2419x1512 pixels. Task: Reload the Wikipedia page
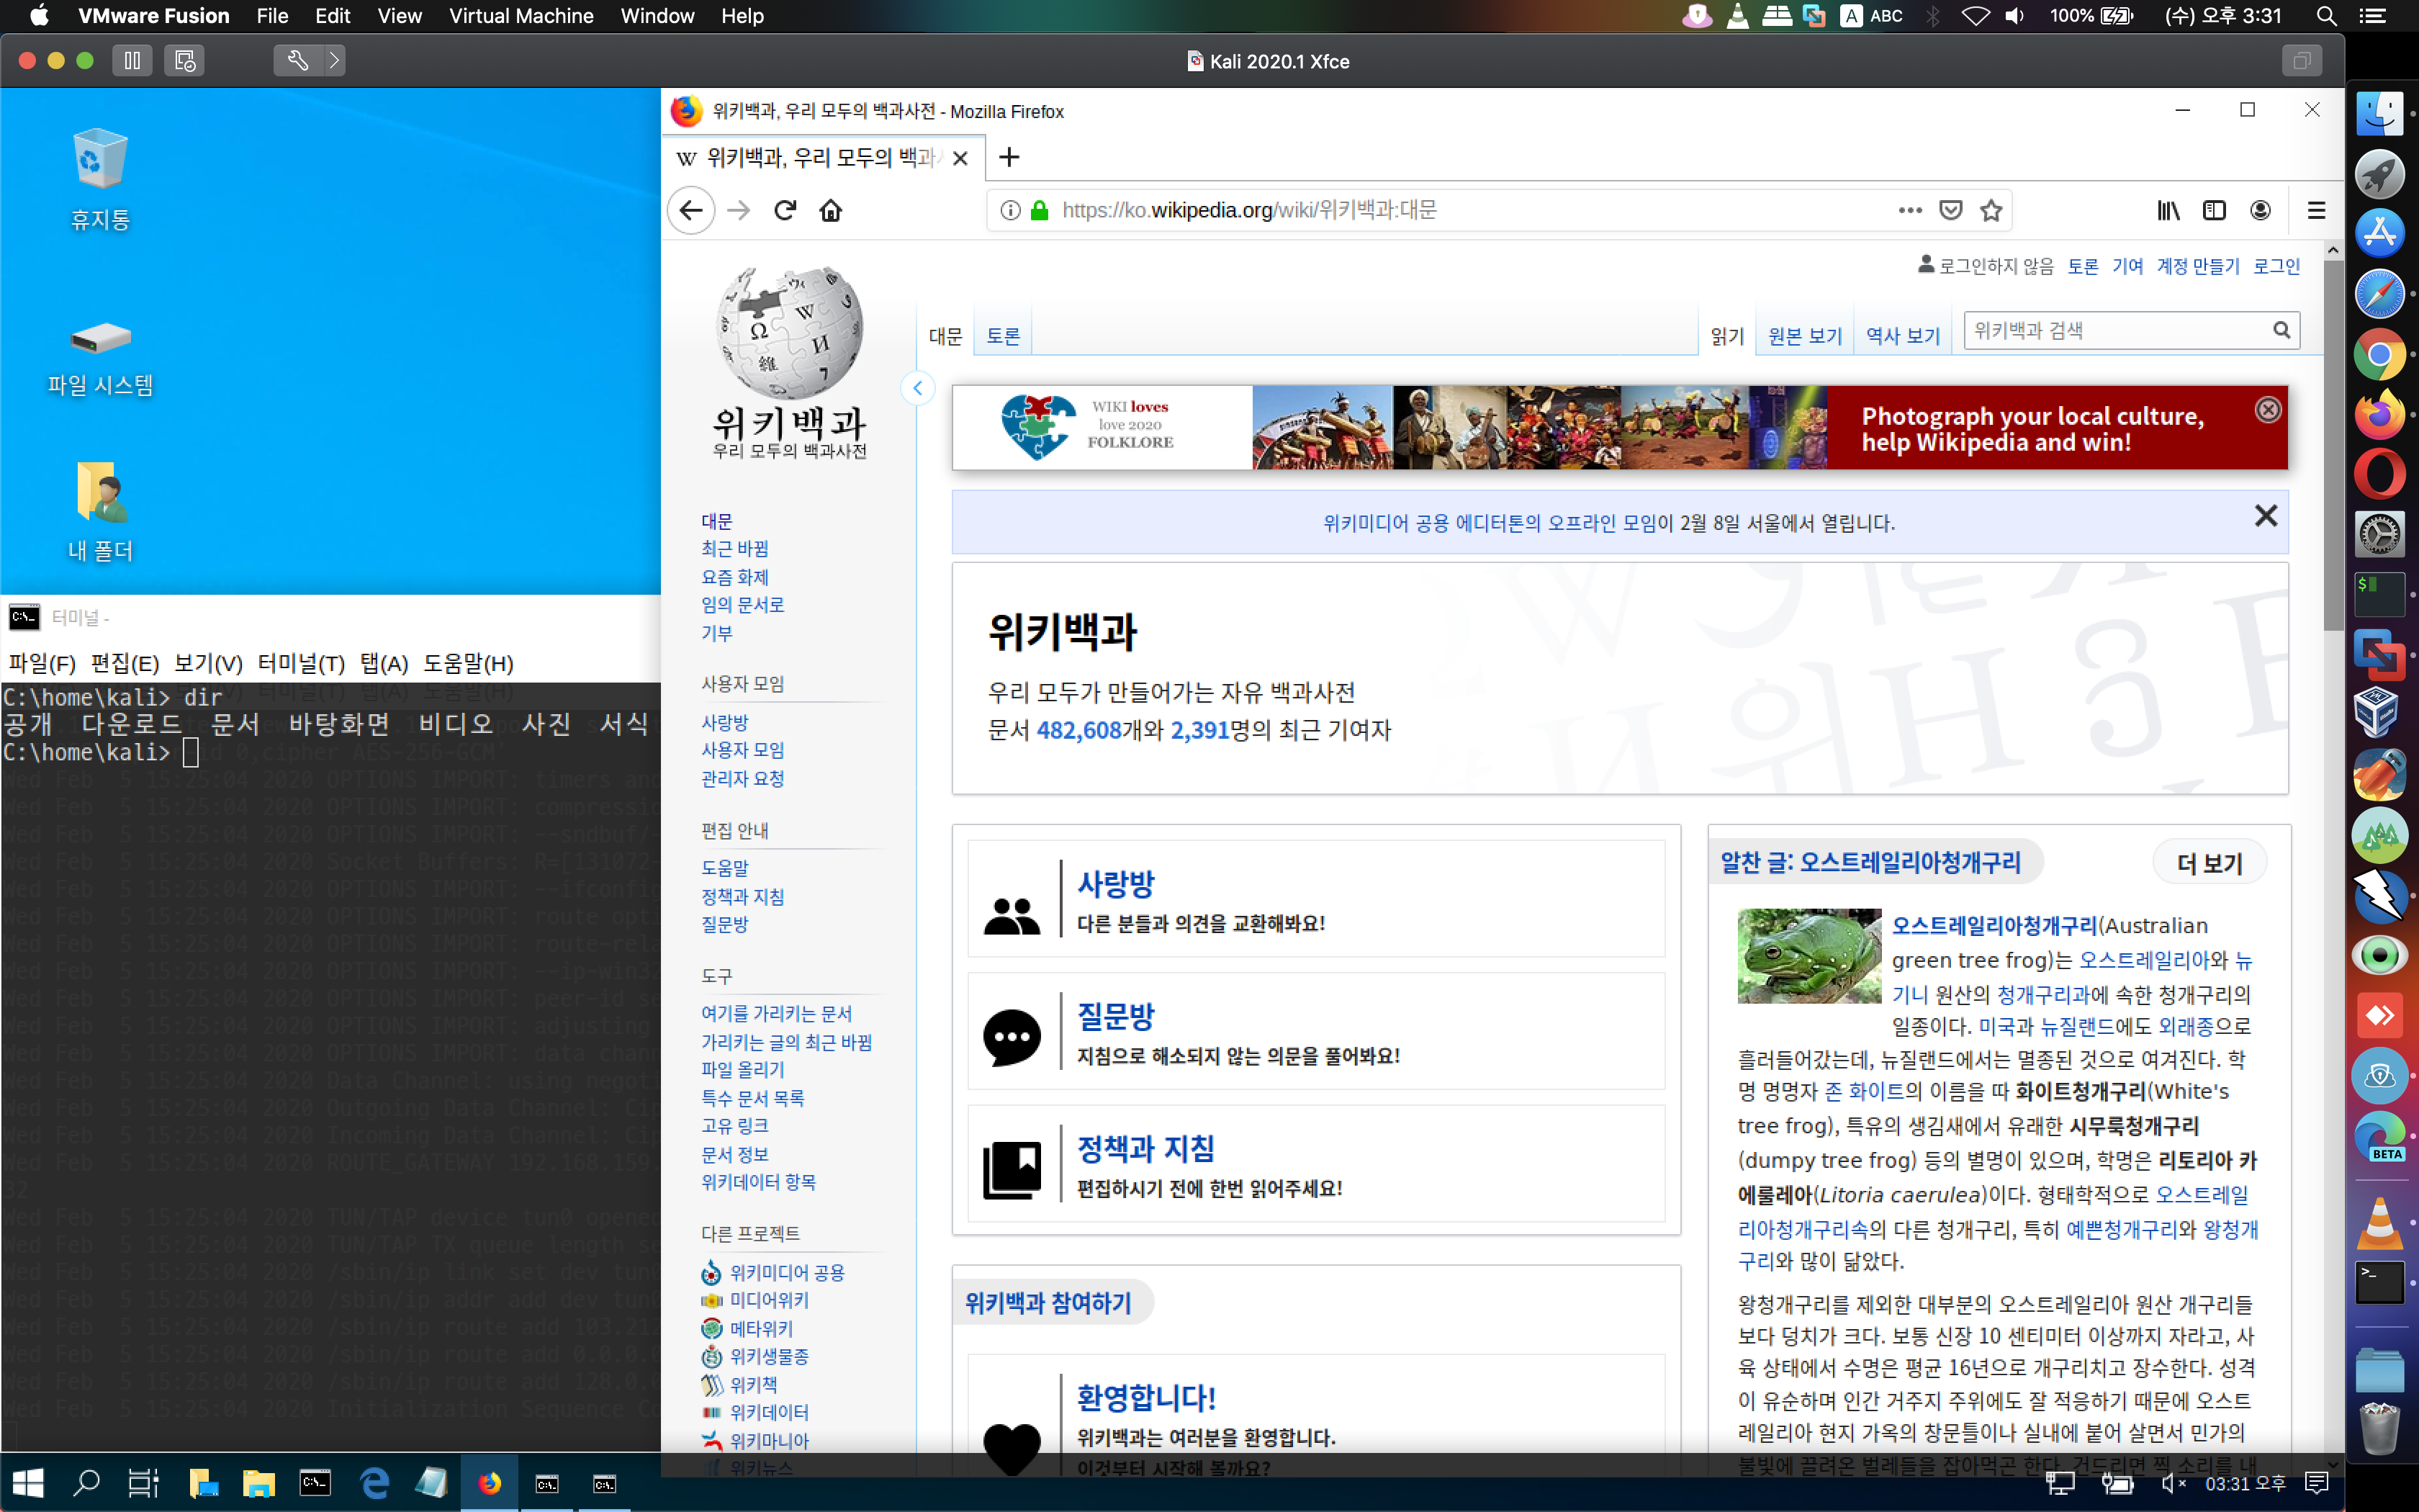(785, 210)
